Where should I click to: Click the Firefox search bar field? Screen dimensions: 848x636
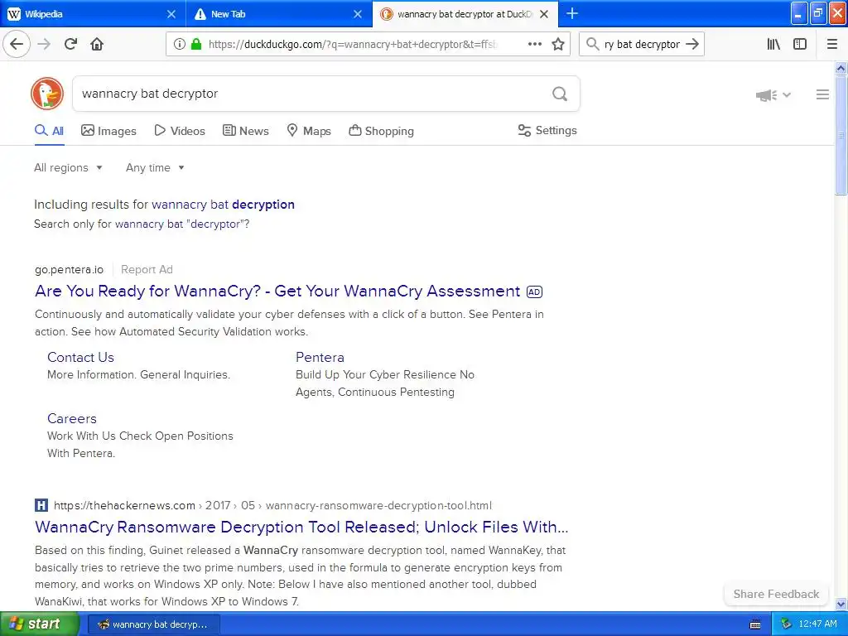pyautogui.click(x=642, y=45)
